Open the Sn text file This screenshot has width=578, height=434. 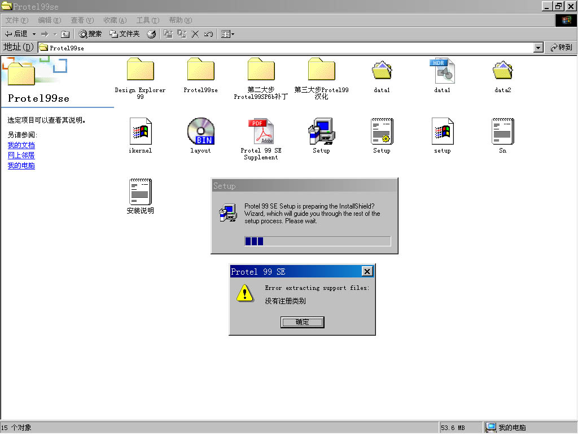tap(503, 131)
